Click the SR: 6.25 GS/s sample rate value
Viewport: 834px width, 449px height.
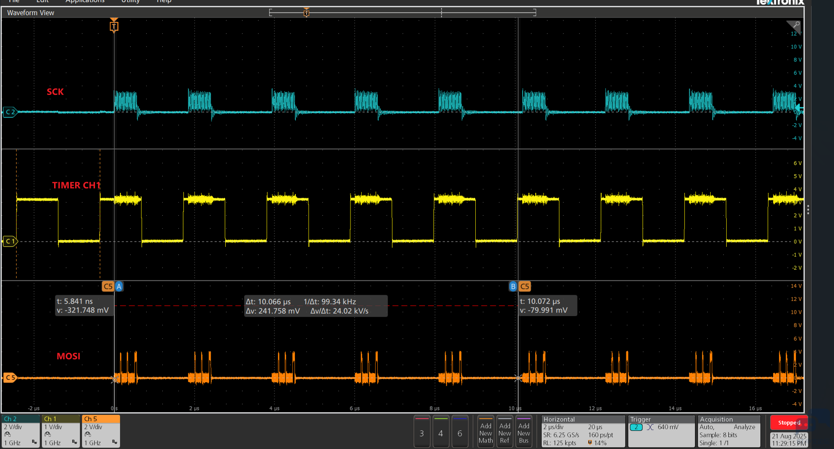(562, 435)
